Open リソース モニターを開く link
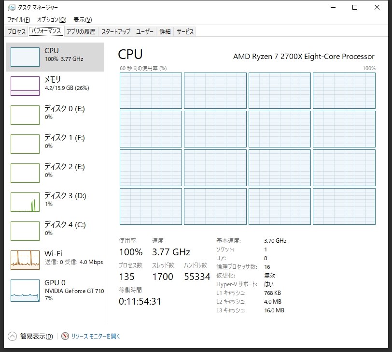 tap(96, 336)
